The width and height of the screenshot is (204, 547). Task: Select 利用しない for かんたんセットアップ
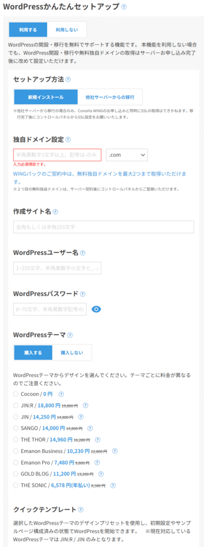[x=67, y=30]
